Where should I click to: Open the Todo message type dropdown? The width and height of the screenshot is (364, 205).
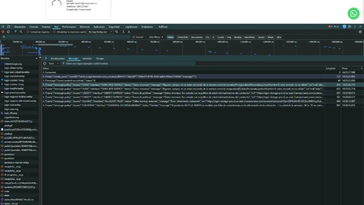click(54, 63)
